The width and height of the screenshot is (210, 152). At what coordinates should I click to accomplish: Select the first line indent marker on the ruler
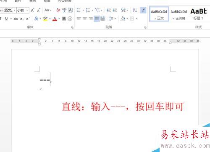(x=39, y=39)
